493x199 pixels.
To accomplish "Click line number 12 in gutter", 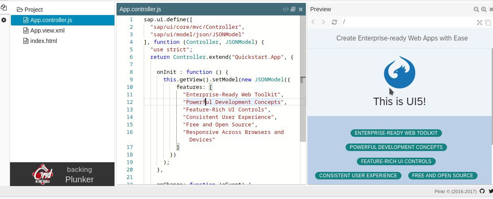I will tap(130, 102).
